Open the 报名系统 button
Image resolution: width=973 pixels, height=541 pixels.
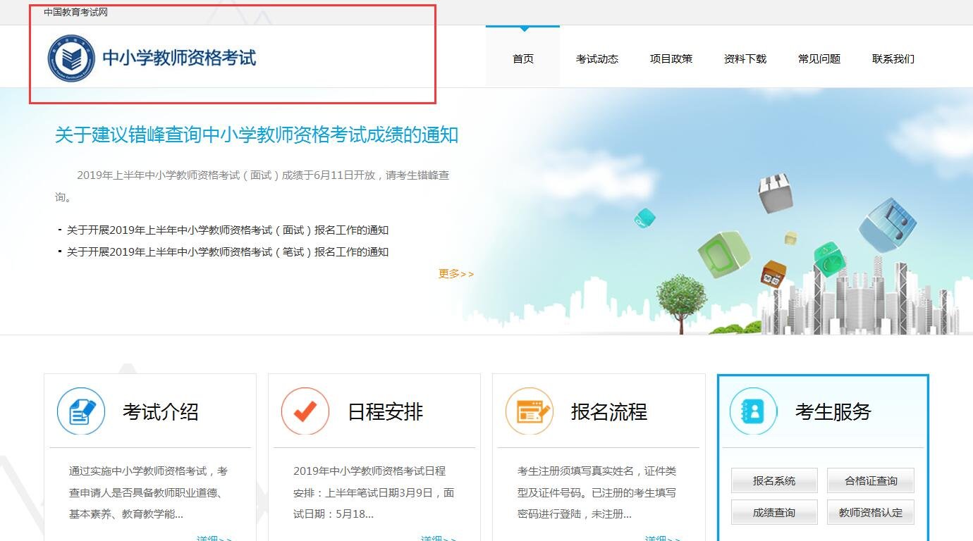(774, 480)
